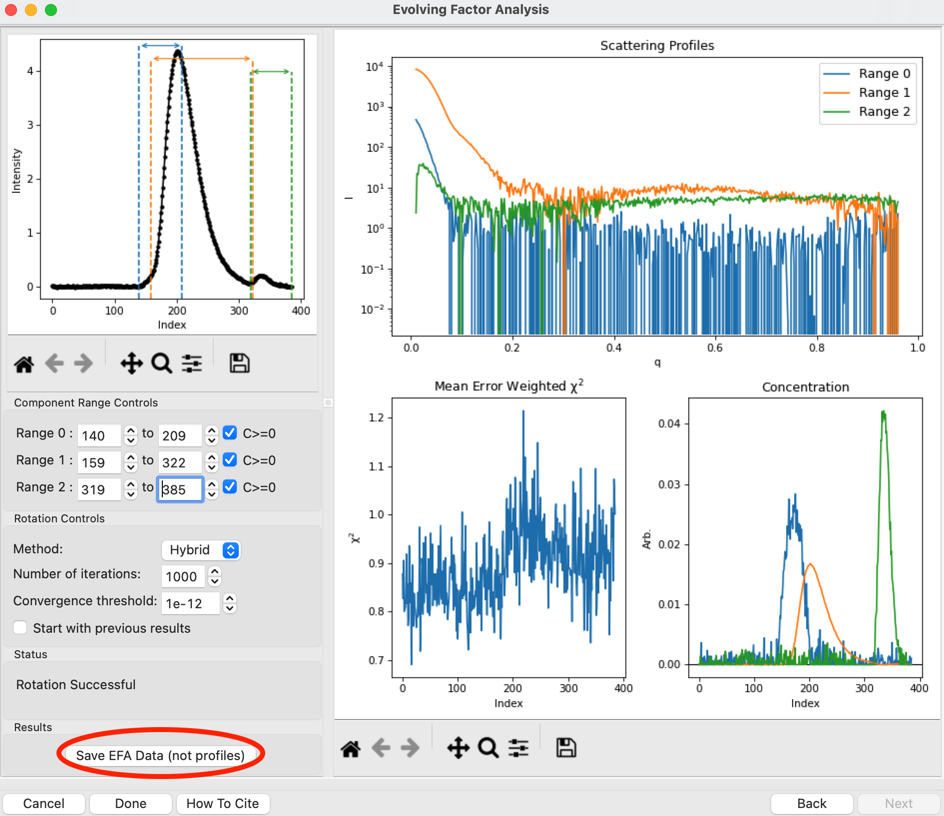This screenshot has width=944, height=816.
Task: Go Back to the previous step
Action: [x=811, y=804]
